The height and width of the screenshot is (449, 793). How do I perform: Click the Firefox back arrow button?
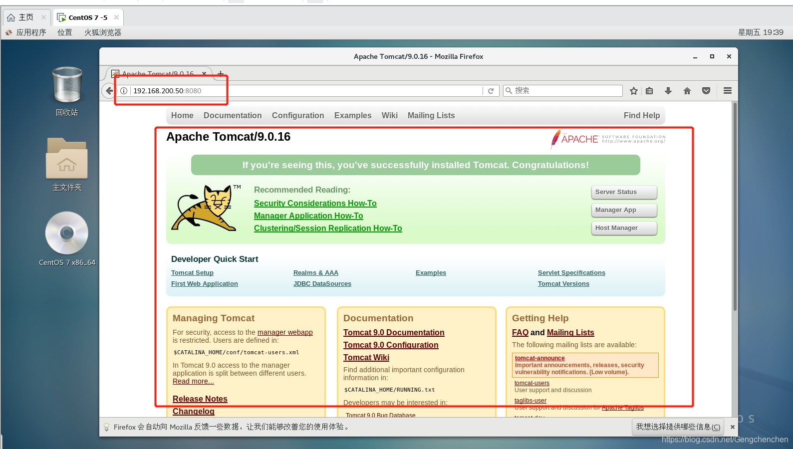click(x=109, y=91)
